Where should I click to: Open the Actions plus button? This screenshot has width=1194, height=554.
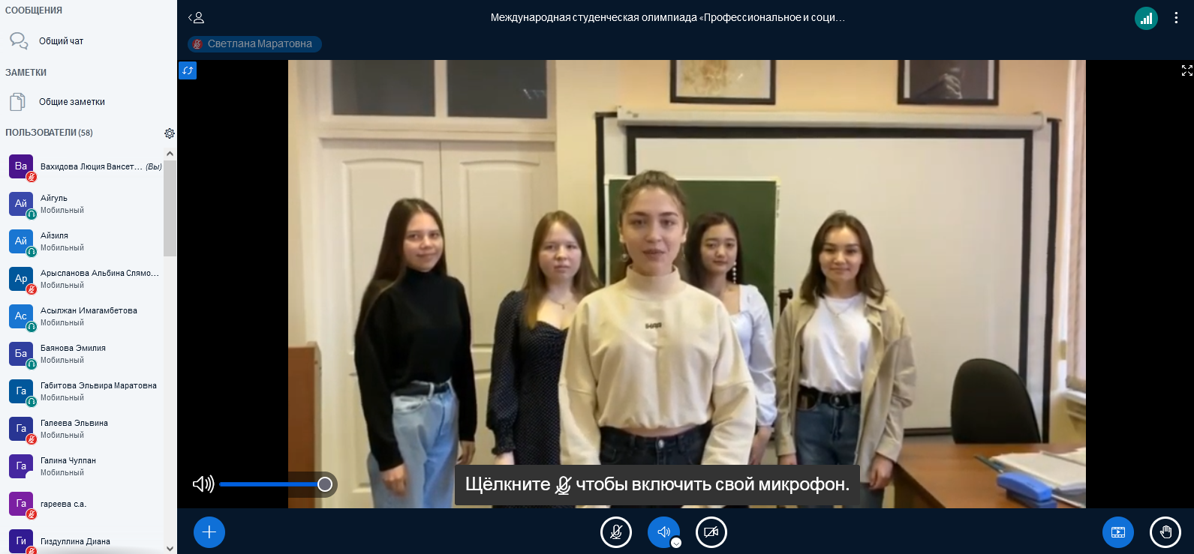coord(209,532)
